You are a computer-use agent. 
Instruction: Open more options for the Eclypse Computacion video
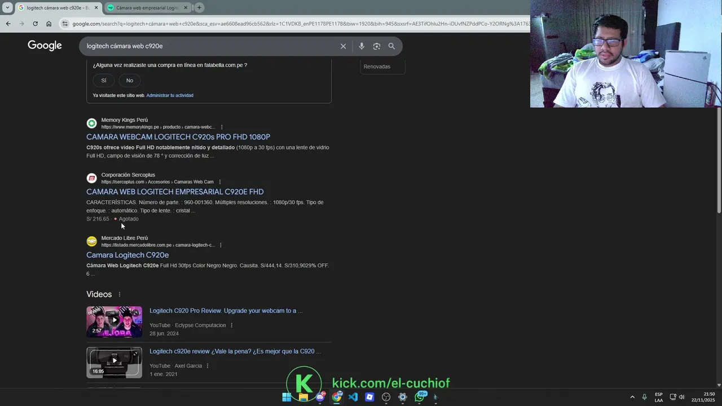pyautogui.click(x=231, y=325)
